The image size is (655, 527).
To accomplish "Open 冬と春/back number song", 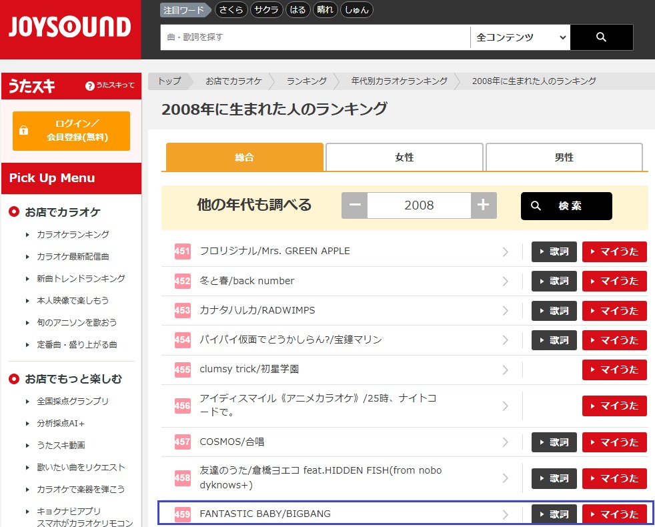I will [247, 281].
